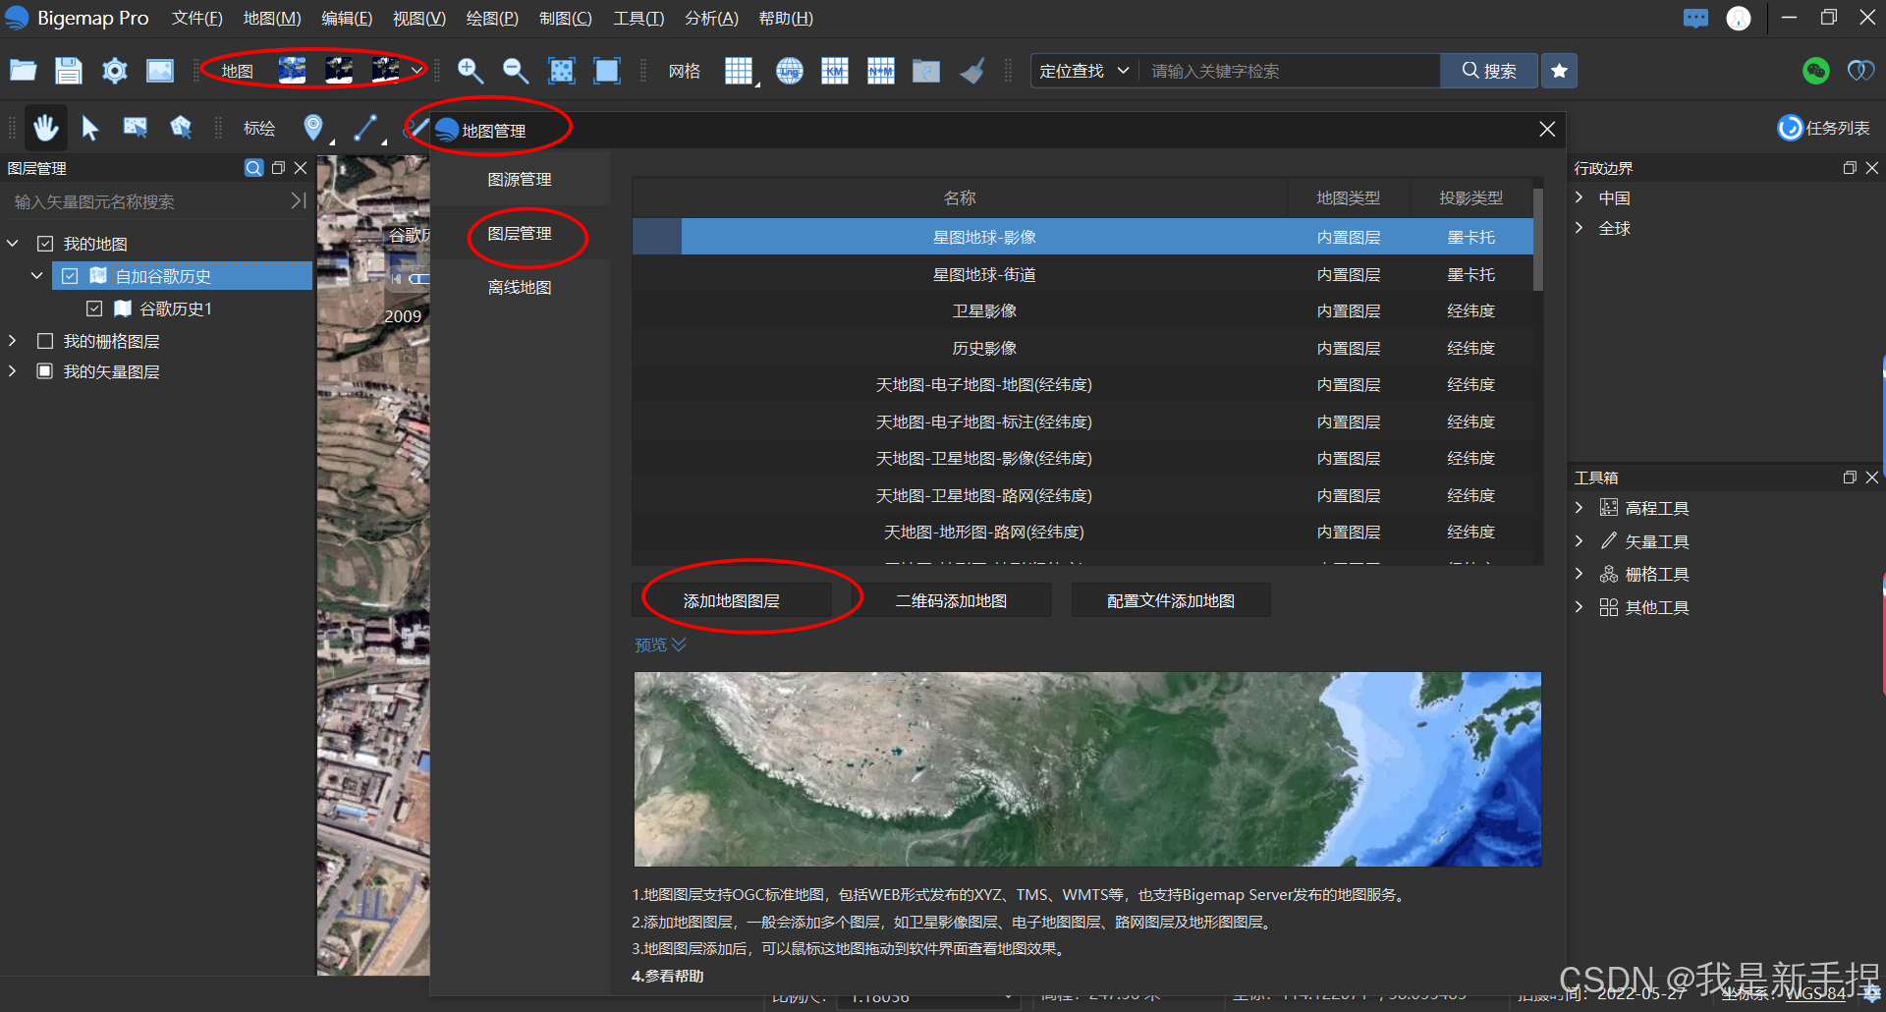Click the broom clear icon

(x=972, y=70)
